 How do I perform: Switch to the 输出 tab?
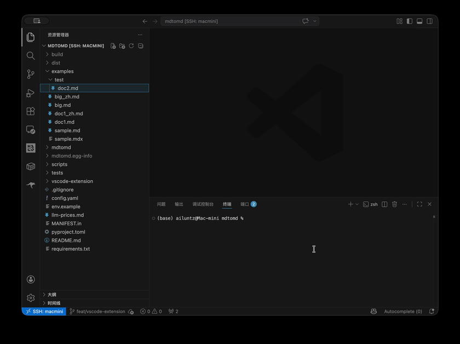(179, 204)
